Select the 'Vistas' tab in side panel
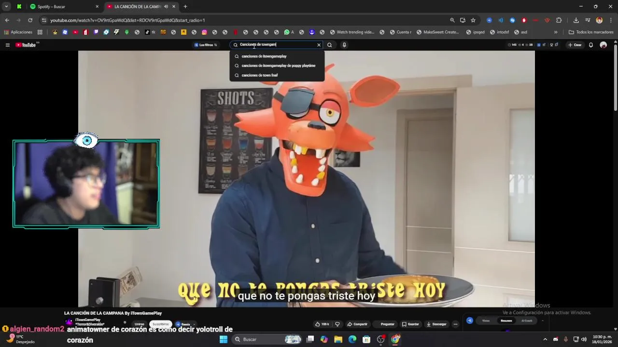The width and height of the screenshot is (618, 347). tap(486, 320)
